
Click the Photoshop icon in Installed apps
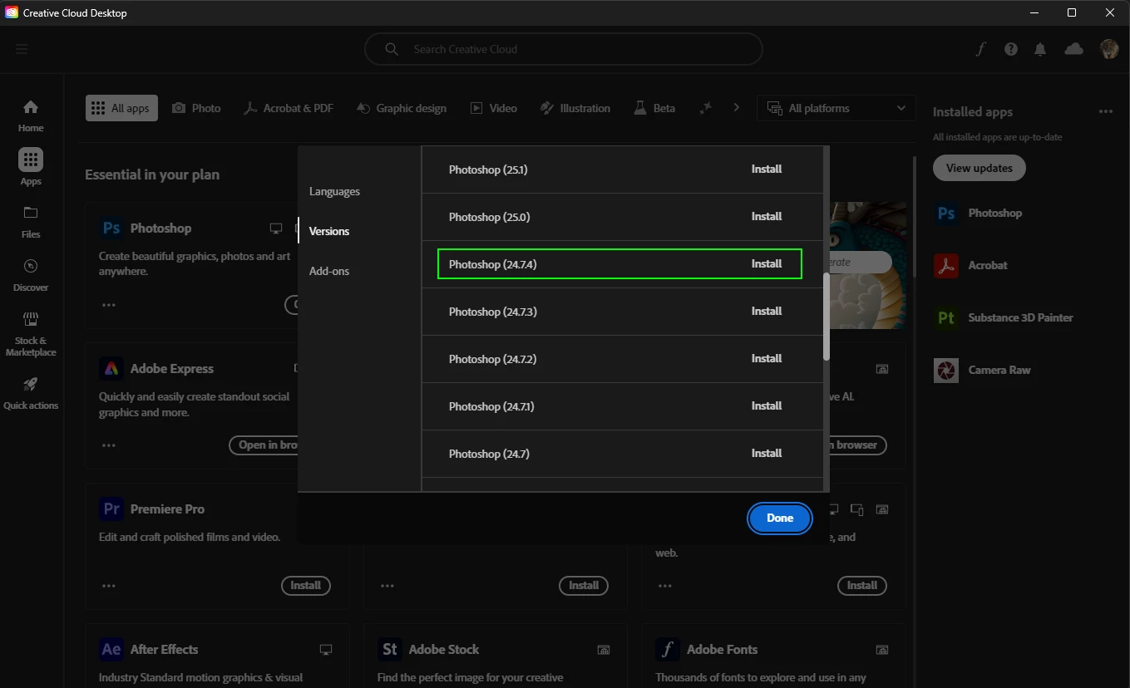[x=946, y=213]
